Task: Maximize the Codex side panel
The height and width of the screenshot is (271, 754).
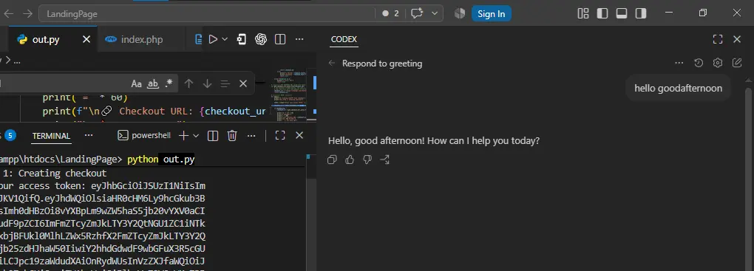Action: tap(718, 39)
